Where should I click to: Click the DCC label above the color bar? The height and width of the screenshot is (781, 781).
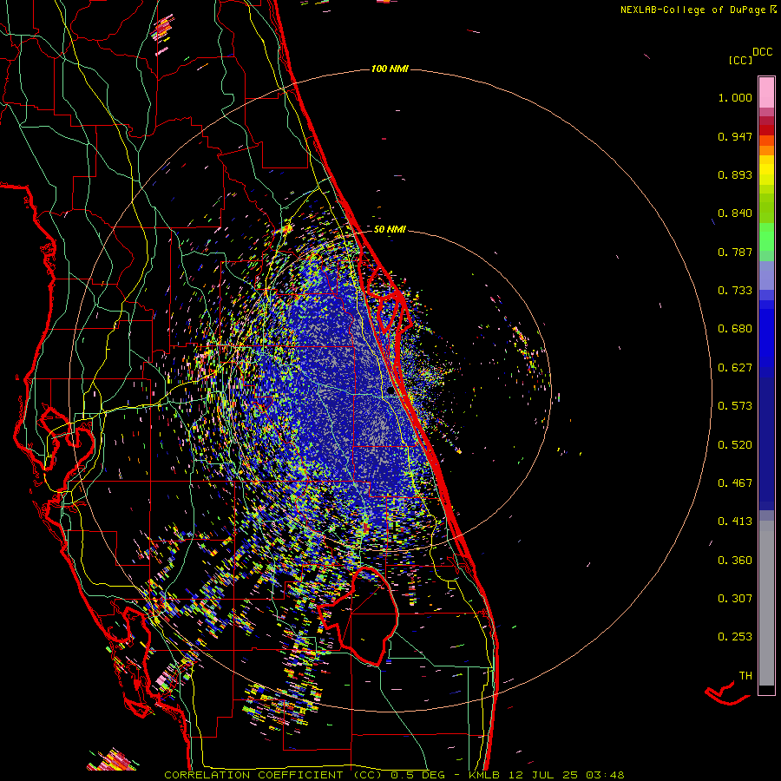pyautogui.click(x=763, y=52)
